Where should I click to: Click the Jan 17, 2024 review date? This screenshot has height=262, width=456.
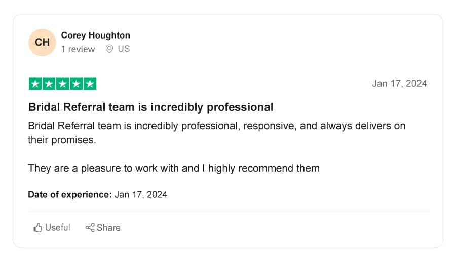pyautogui.click(x=399, y=84)
